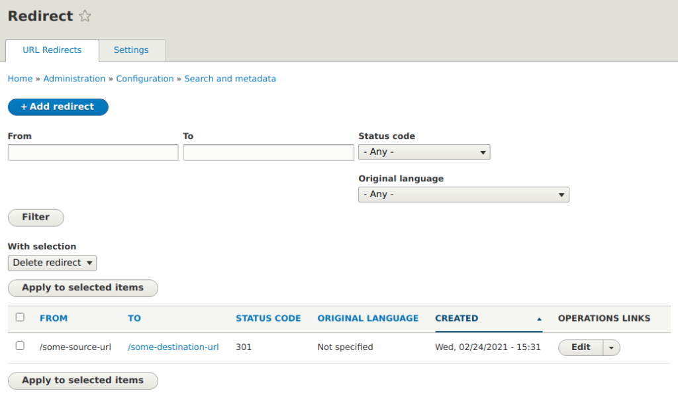
Task: Sort by Original Language column header
Action: 368,318
